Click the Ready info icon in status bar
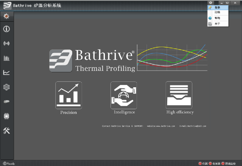 click(5, 163)
